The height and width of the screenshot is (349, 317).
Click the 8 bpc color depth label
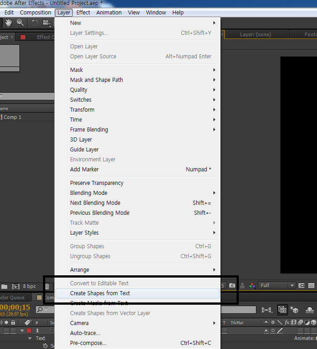[x=29, y=286]
